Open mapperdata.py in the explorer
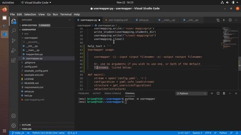Viewport: 241px width, 135px height. (46, 54)
